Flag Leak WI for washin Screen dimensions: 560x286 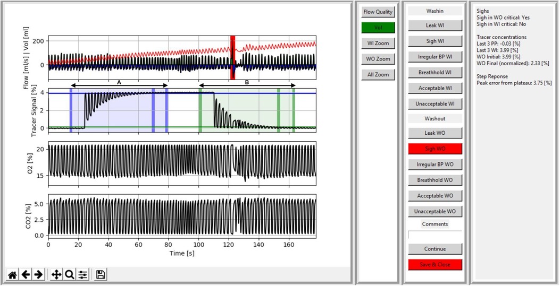click(435, 25)
